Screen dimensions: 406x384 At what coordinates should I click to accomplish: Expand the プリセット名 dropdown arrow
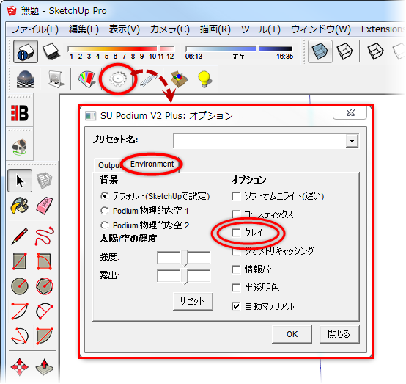[x=352, y=141]
